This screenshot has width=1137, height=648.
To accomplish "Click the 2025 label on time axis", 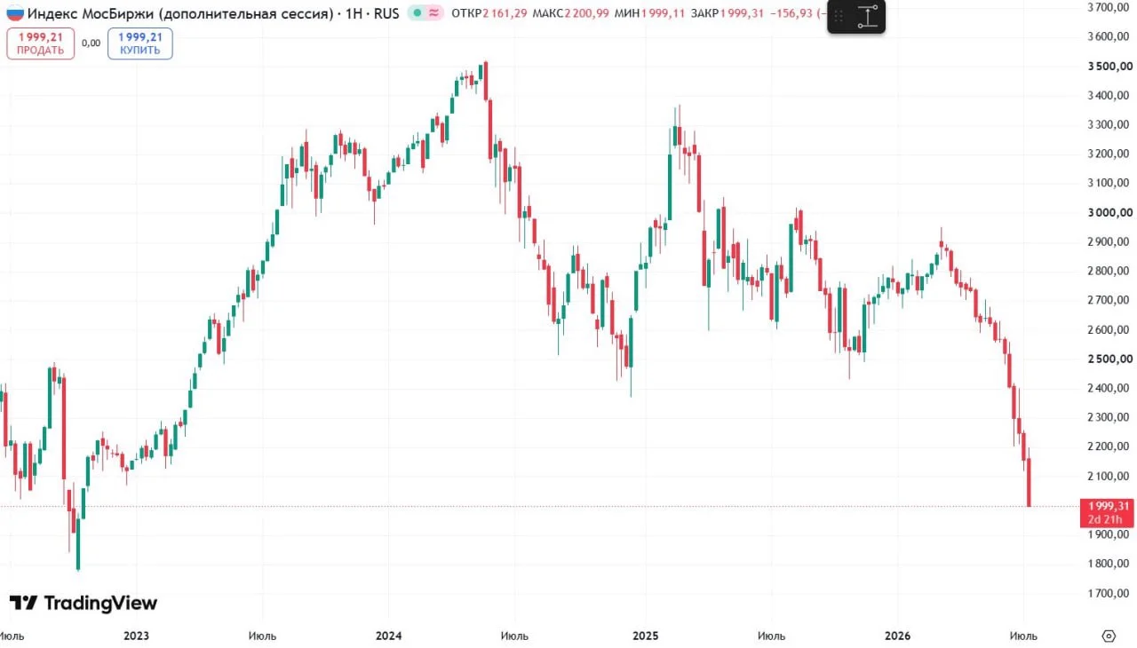I will [x=645, y=636].
